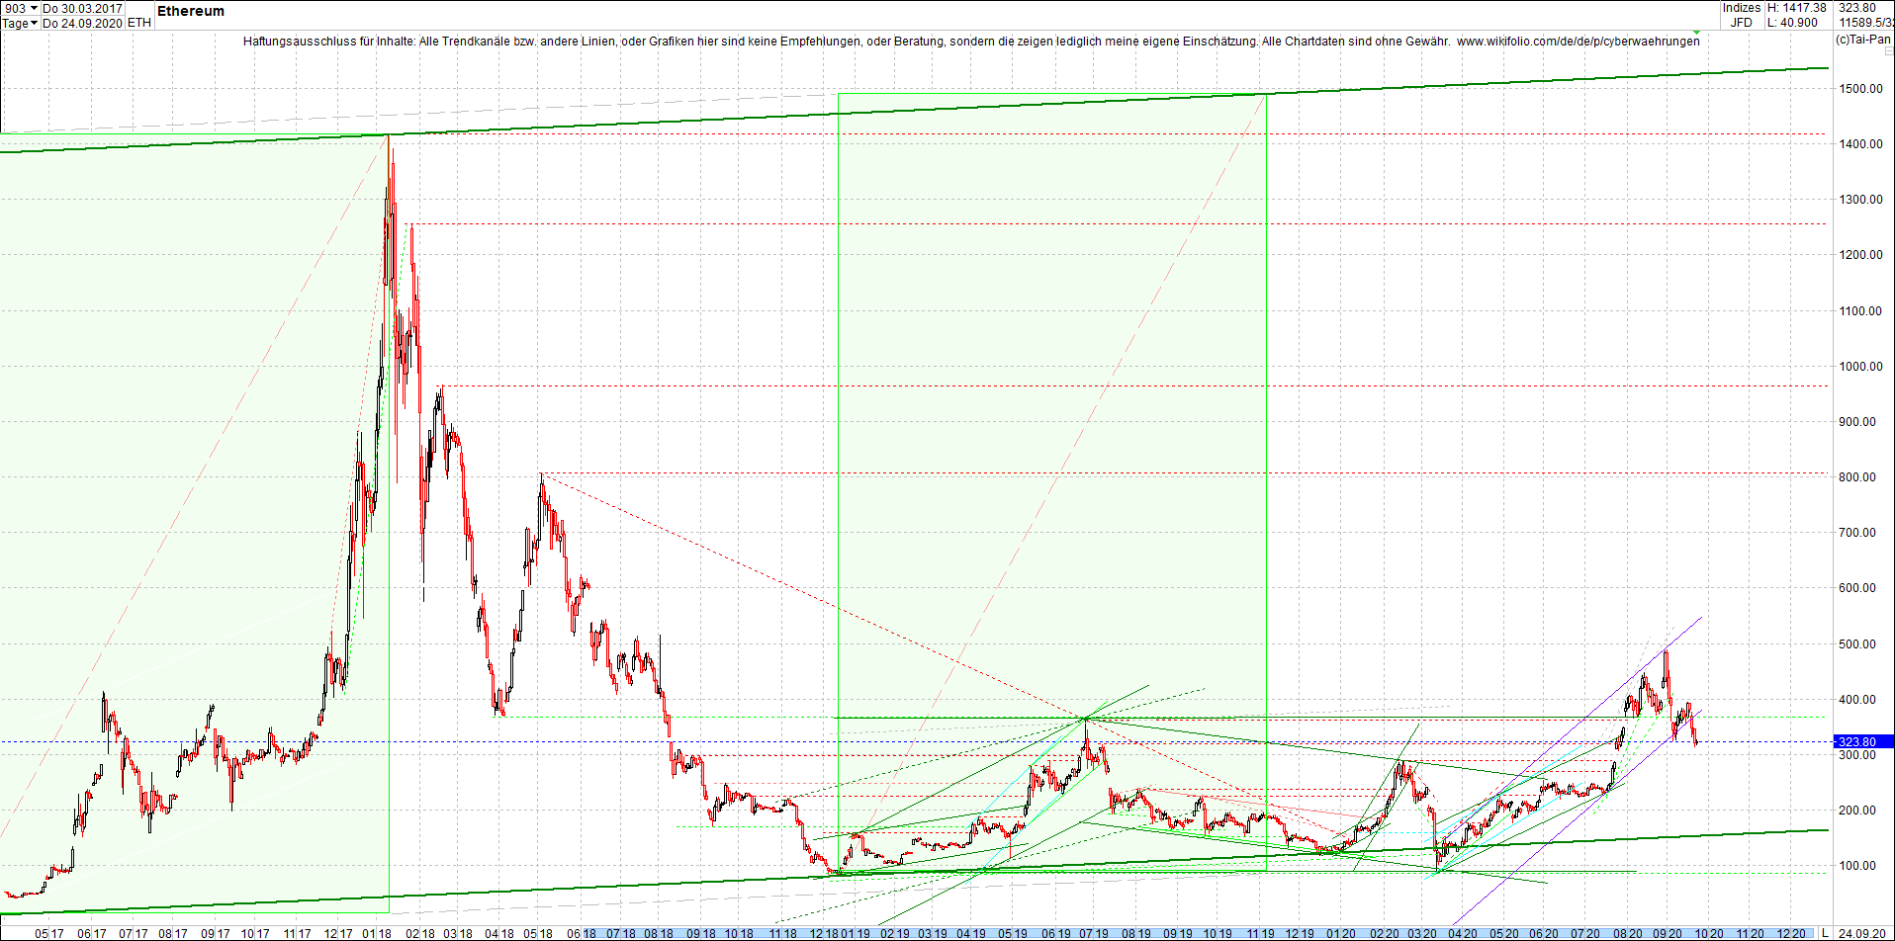
Task: Click the Haftungsausschluss disclaimer text
Action: (x=847, y=42)
